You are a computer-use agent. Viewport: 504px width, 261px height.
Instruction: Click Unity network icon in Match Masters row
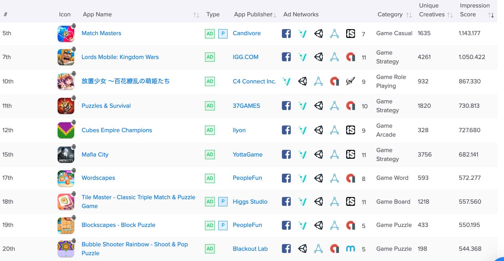pos(318,34)
